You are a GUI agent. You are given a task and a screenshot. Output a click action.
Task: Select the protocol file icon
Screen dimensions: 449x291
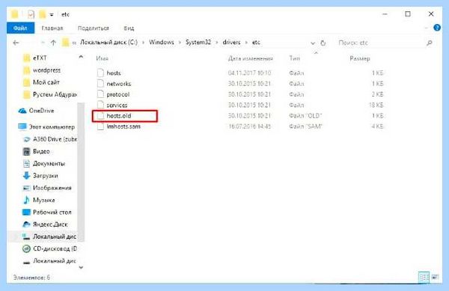pos(100,94)
